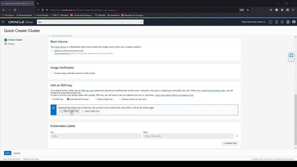Image resolution: width=297 pixels, height=167 pixels.
Task: Open the language globe menu
Action: coord(288,22)
